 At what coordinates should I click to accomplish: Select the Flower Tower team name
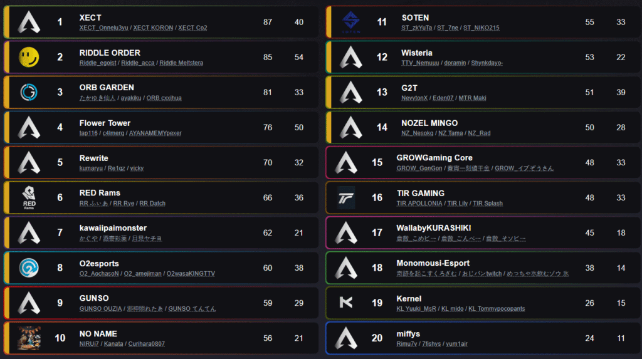(105, 123)
